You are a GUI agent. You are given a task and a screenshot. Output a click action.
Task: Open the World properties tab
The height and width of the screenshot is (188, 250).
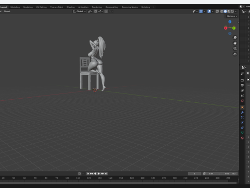click(242, 101)
